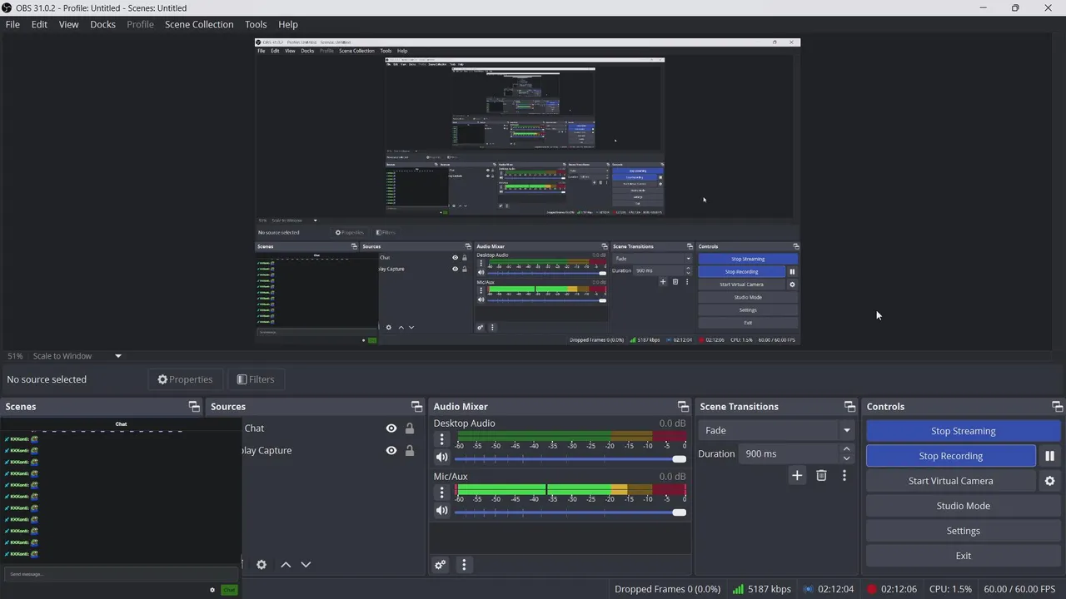Open the Fade transition dropdown
Viewport: 1066px width, 599px height.
(x=776, y=430)
